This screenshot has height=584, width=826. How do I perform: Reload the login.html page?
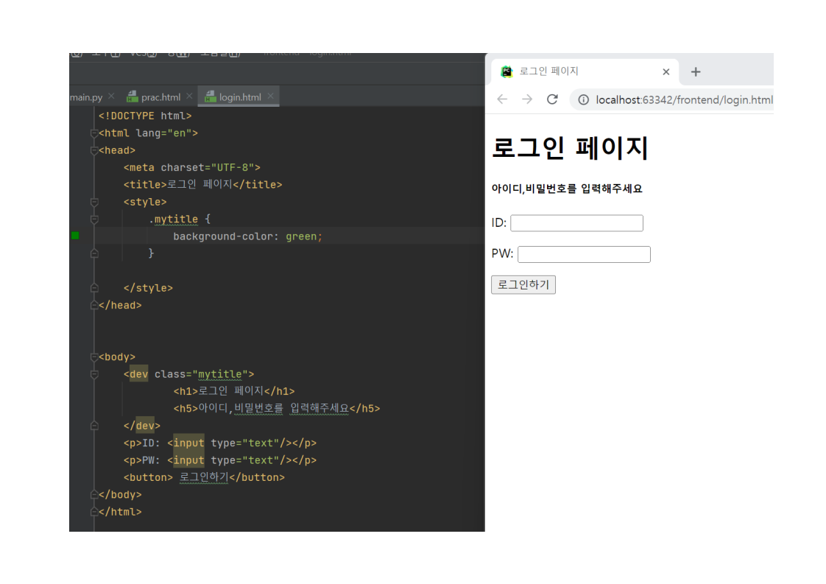click(552, 99)
